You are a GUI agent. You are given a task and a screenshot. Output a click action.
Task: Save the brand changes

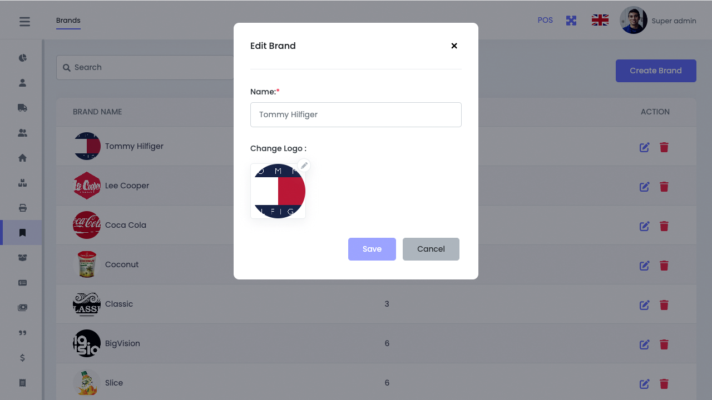[x=372, y=249]
